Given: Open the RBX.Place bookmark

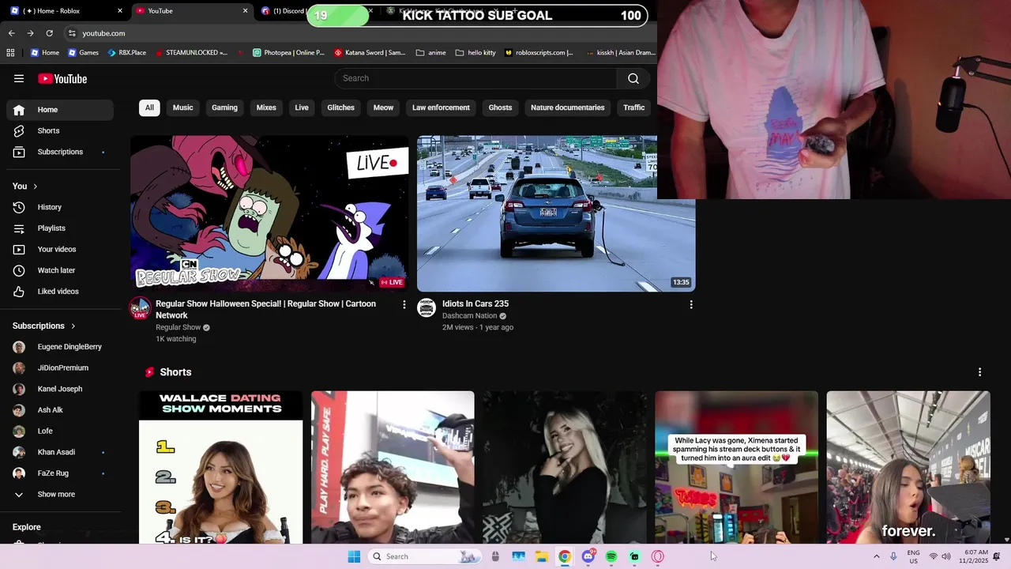Looking at the screenshot, I should 126,53.
